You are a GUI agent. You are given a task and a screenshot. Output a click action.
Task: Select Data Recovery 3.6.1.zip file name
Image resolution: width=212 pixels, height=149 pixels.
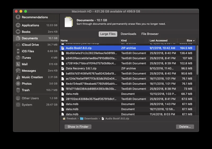pyautogui.click(x=81, y=68)
